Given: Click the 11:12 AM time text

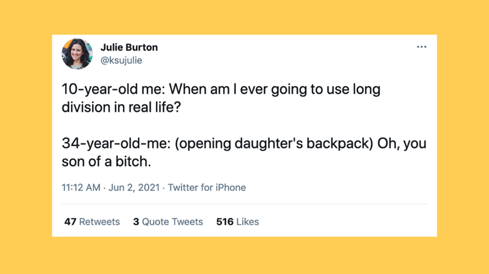Looking at the screenshot, I should tap(81, 187).
